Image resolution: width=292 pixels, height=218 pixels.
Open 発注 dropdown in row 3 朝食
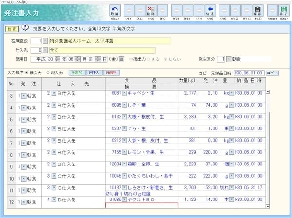click(x=24, y=96)
